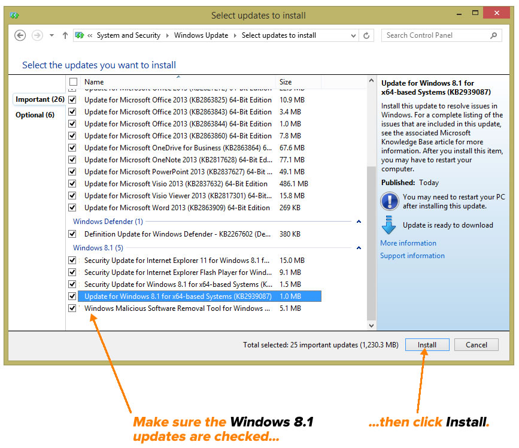Collapse the Windows Defender (1) group
Viewport: 519px width, 448px height.
(x=359, y=222)
